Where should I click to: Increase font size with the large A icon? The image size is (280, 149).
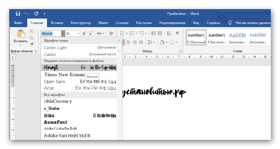(x=84, y=33)
